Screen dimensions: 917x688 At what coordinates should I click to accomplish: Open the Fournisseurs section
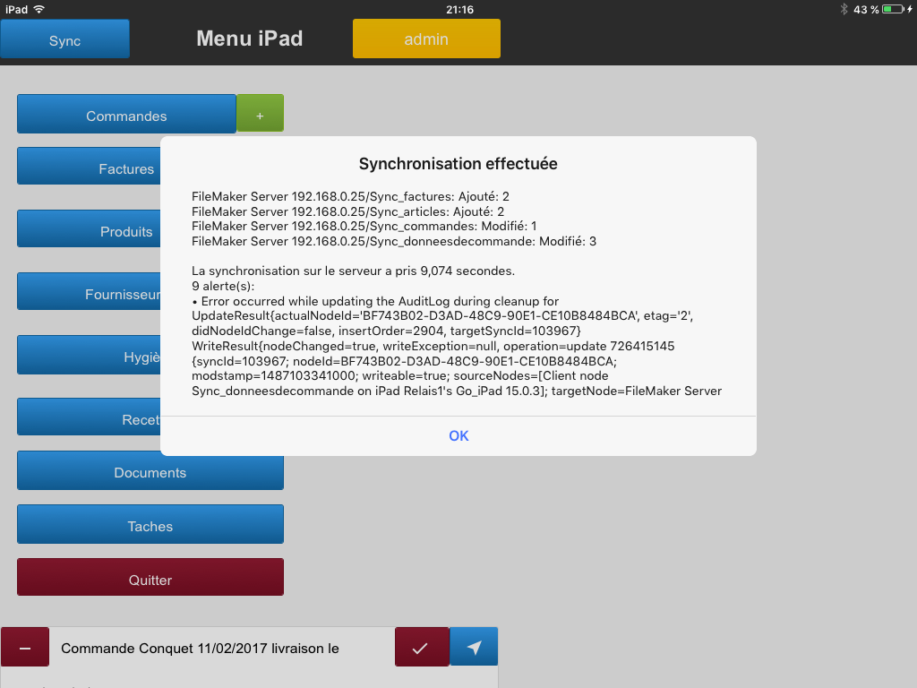click(x=89, y=291)
